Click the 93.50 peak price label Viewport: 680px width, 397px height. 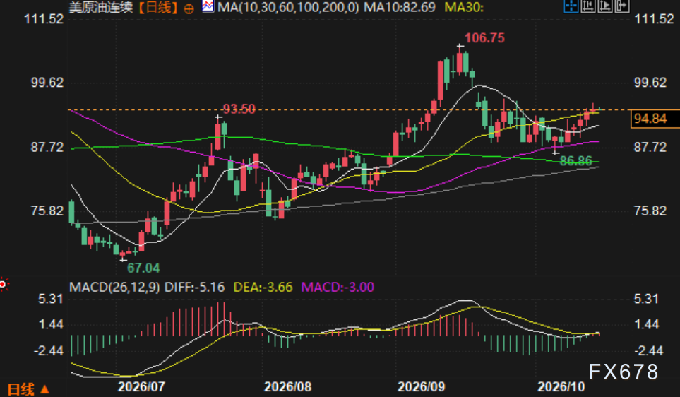click(239, 109)
